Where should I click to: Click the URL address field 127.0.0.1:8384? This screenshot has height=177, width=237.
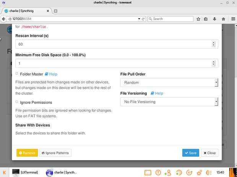73,19
